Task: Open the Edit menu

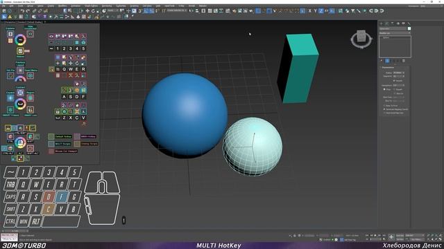Action: click(x=12, y=6)
